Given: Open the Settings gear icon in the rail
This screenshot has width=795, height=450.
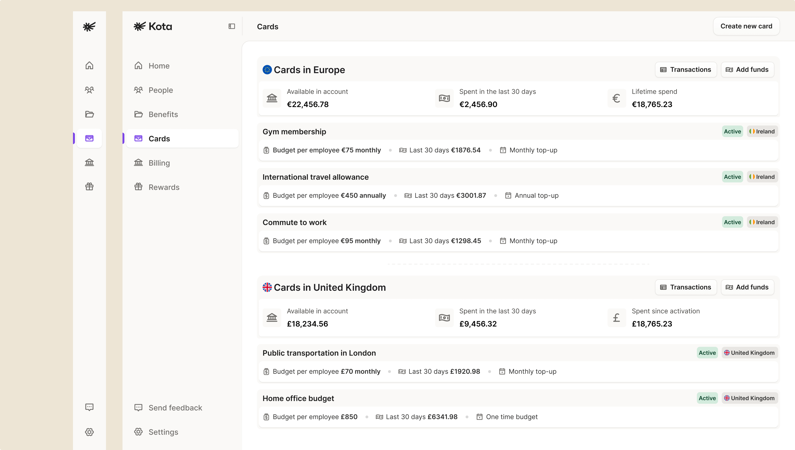Looking at the screenshot, I should [x=89, y=432].
